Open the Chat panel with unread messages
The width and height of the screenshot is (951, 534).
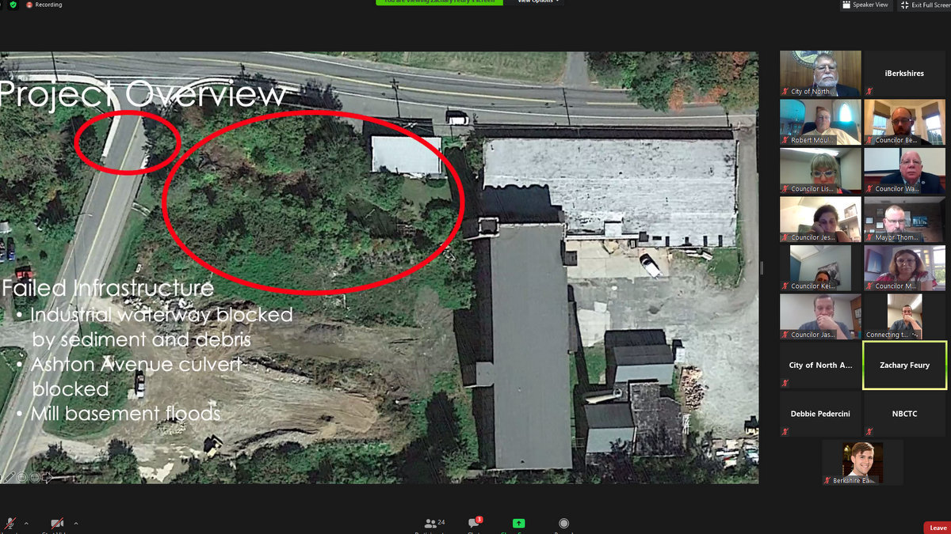475,524
